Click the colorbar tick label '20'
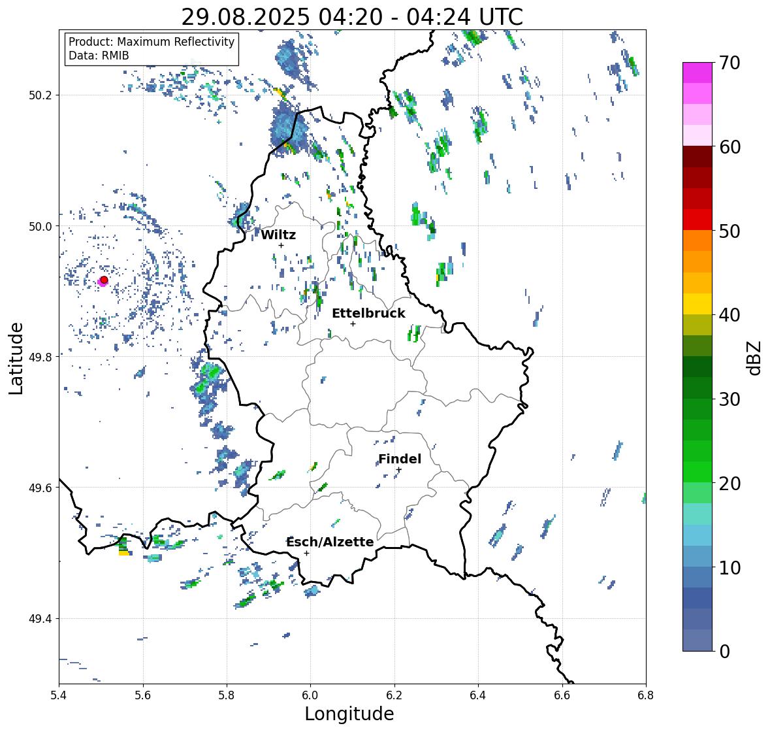Image resolution: width=770 pixels, height=730 pixels. point(730,483)
